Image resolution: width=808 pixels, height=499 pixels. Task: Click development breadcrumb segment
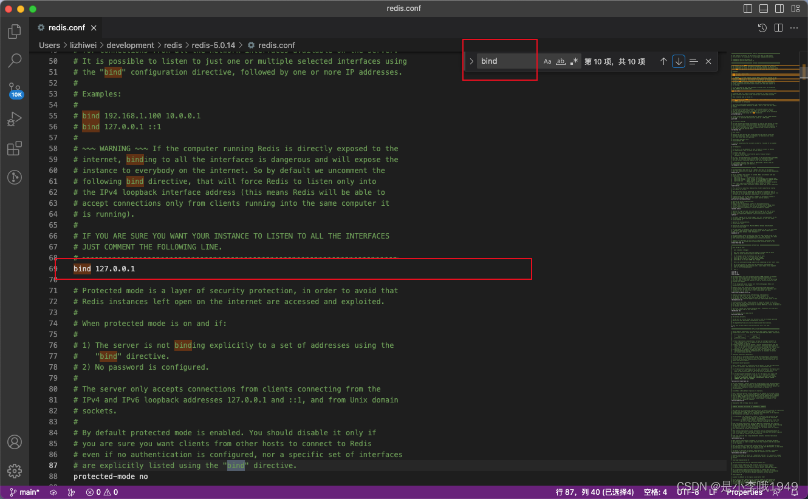[131, 46]
